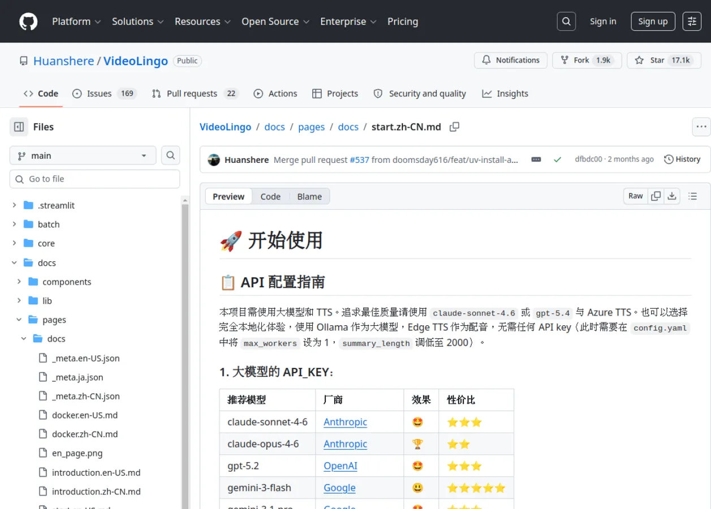The width and height of the screenshot is (711, 509).
Task: Switch to the Insights tab
Action: click(505, 94)
